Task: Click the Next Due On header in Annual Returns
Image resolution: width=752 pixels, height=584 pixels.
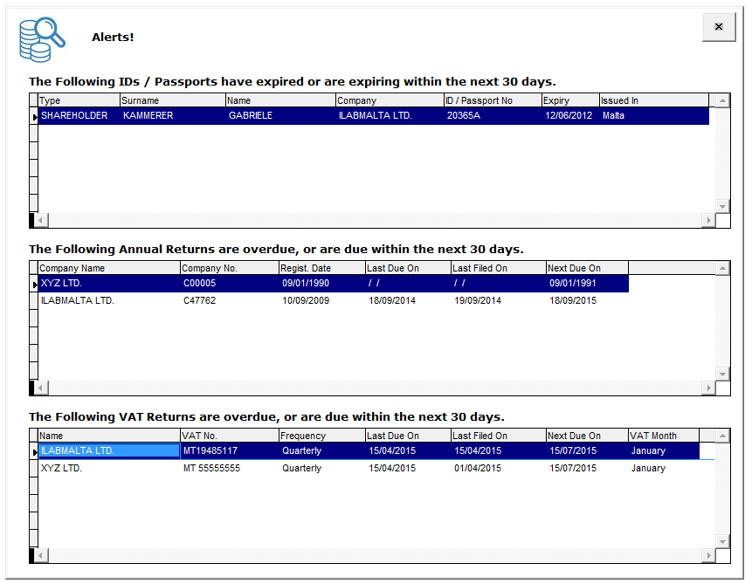Action: [577, 268]
